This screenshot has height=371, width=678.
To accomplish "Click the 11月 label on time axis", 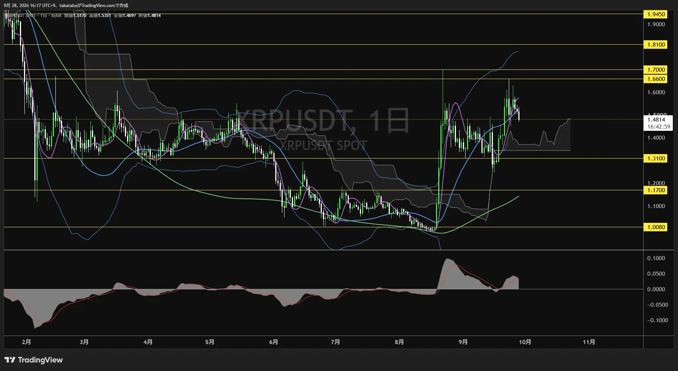I will (x=589, y=342).
